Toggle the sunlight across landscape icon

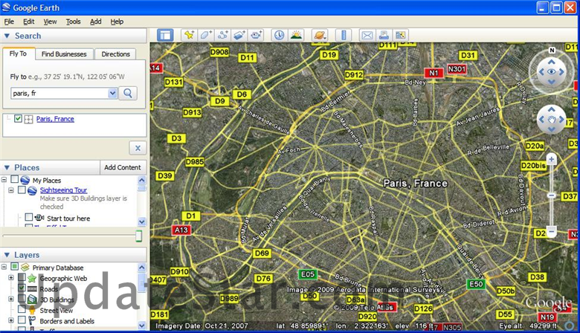click(x=296, y=35)
